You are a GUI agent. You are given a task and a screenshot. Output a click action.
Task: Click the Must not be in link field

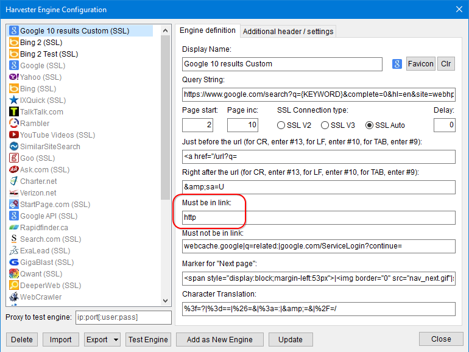point(319,246)
